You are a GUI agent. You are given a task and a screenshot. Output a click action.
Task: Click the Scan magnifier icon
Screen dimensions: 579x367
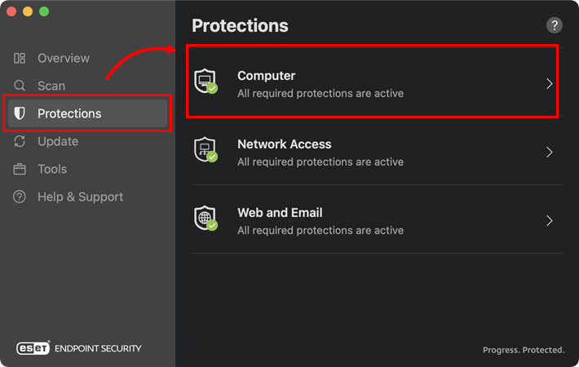pos(20,86)
